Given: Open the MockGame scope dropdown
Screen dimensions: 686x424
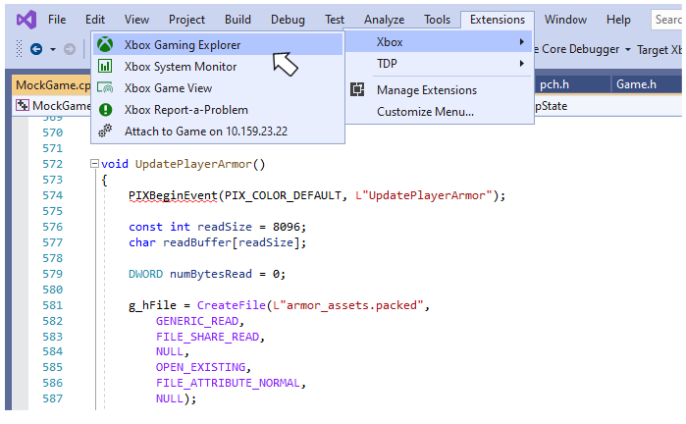Looking at the screenshot, I should coord(52,105).
